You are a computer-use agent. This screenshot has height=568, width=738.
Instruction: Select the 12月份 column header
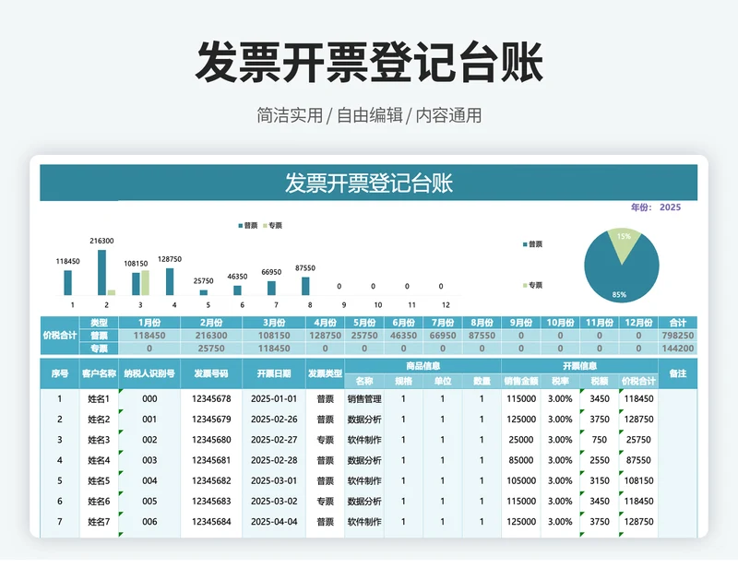tap(638, 323)
